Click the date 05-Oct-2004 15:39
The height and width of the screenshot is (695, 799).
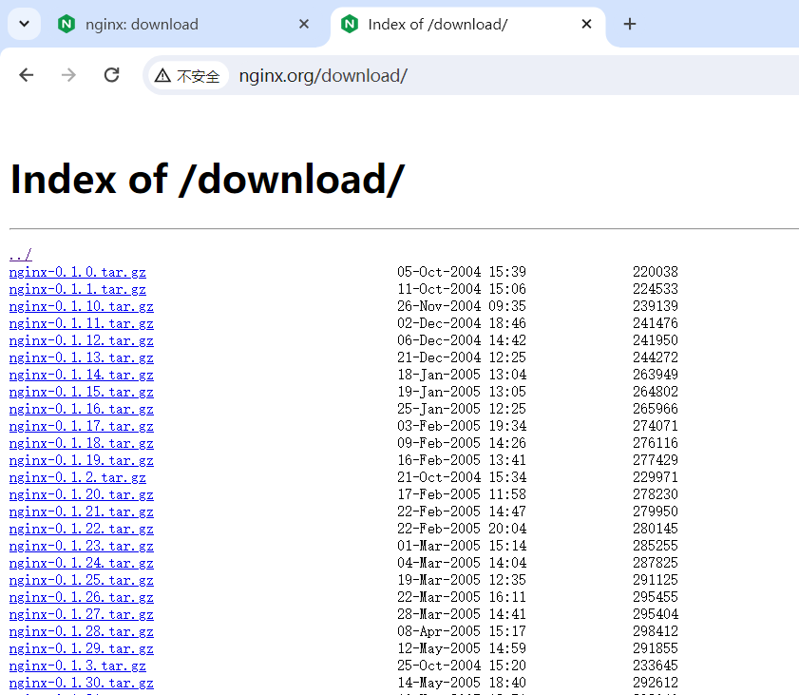point(462,272)
